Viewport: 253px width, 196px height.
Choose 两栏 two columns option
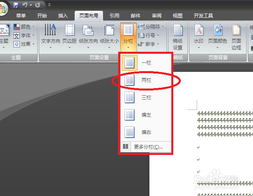pos(146,80)
